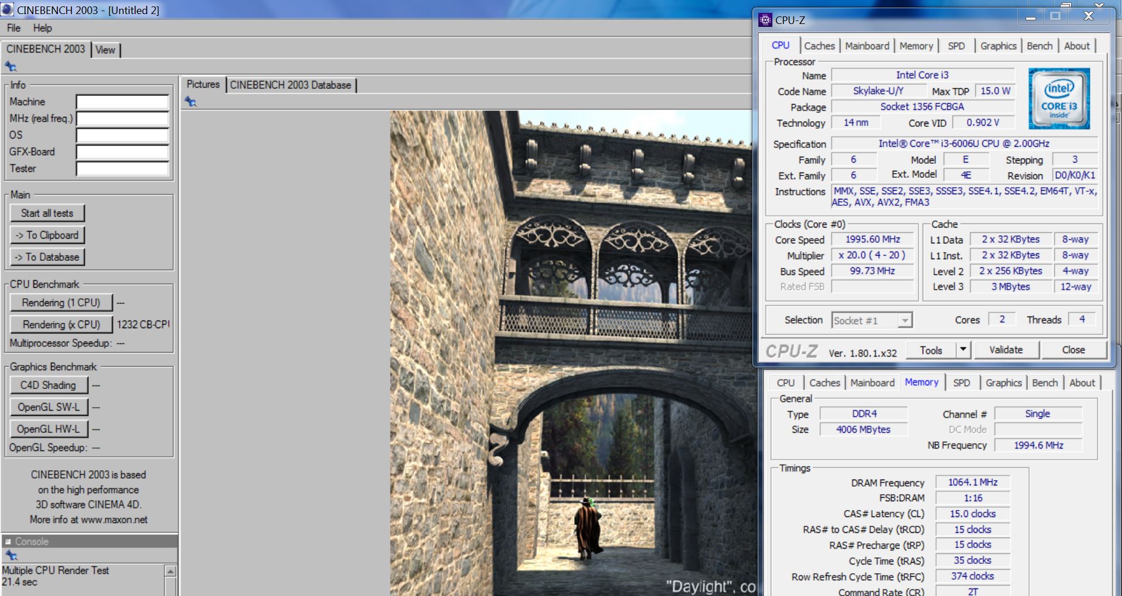Image resolution: width=1122 pixels, height=596 pixels.
Task: Open the Help menu
Action: pos(42,27)
